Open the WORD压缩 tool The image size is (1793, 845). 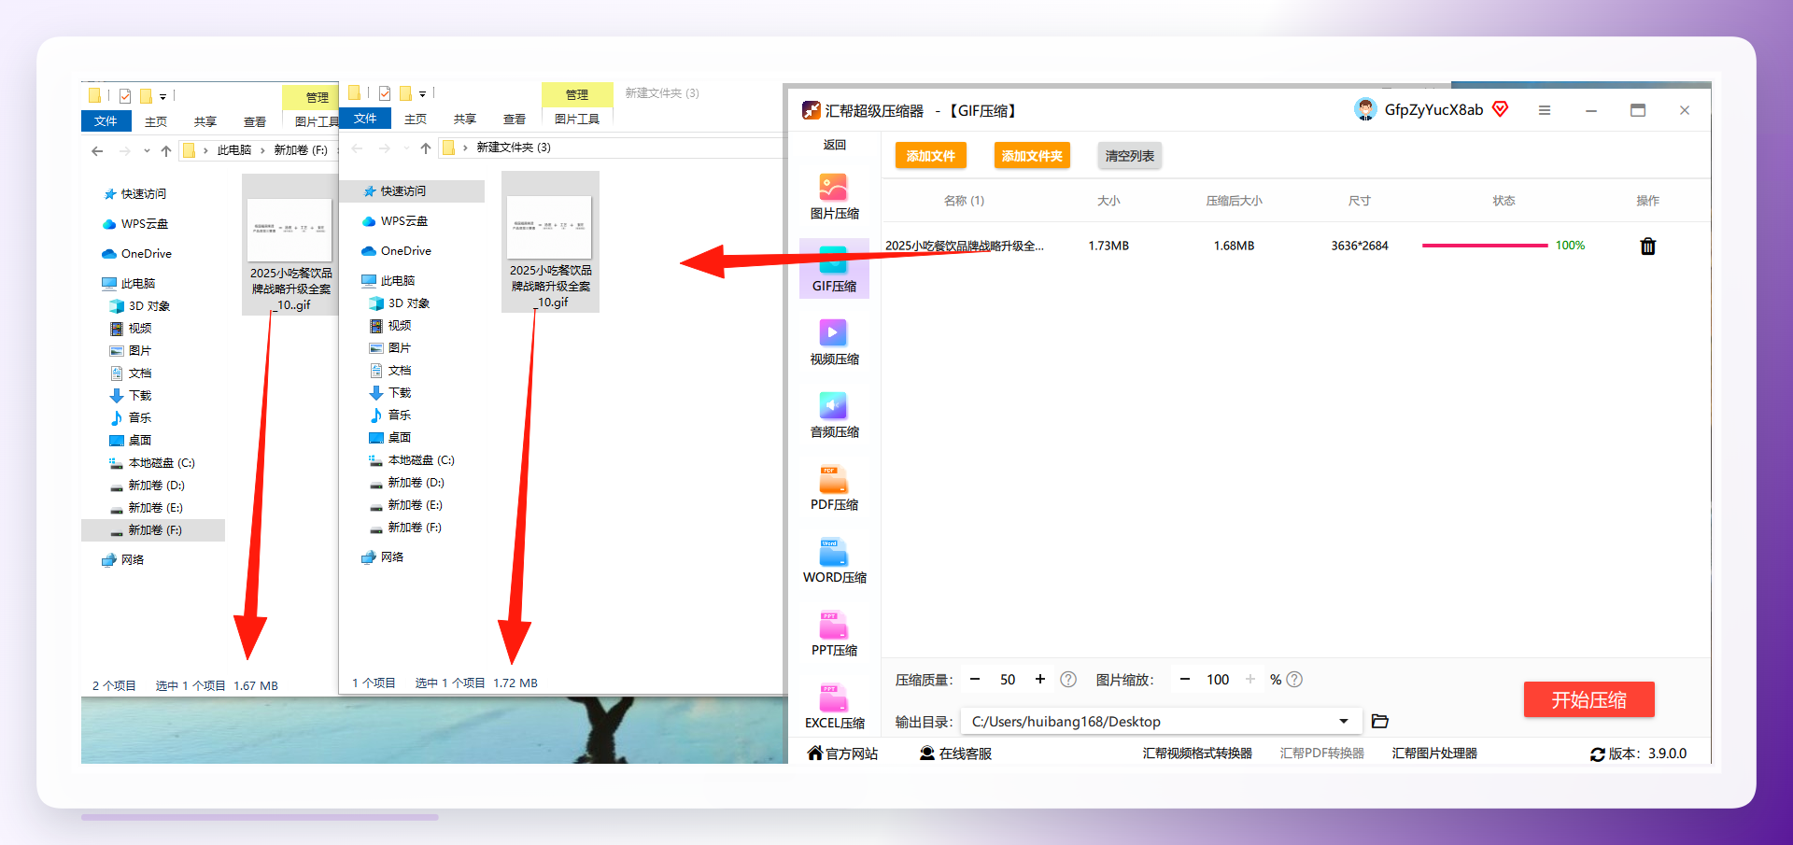click(834, 561)
